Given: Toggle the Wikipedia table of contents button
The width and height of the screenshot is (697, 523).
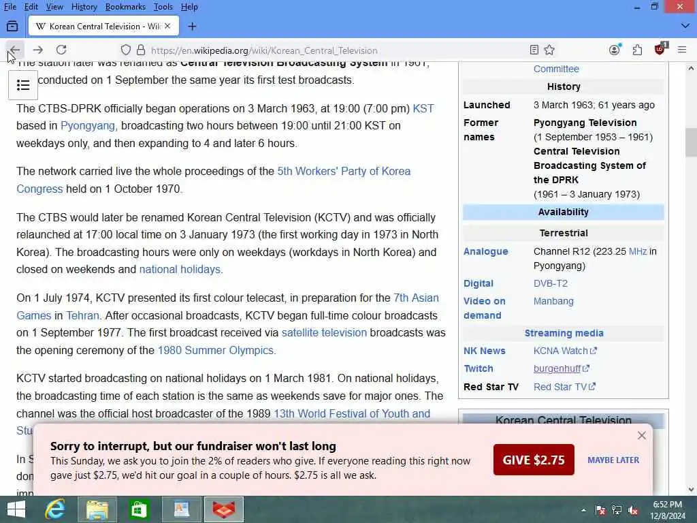Looking at the screenshot, I should tap(23, 84).
